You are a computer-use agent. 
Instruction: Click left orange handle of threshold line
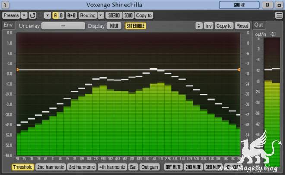pyautogui.click(x=18, y=70)
